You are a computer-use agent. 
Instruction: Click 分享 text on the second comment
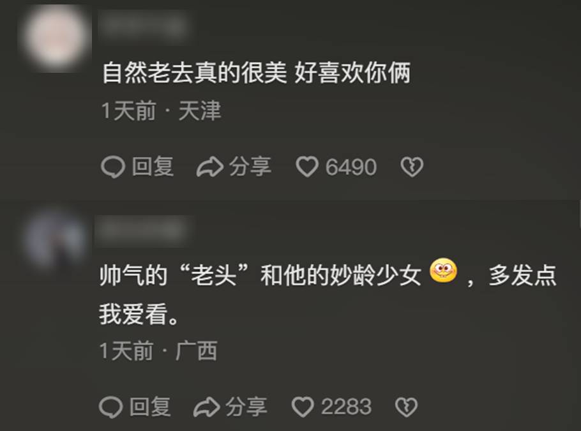tap(246, 407)
